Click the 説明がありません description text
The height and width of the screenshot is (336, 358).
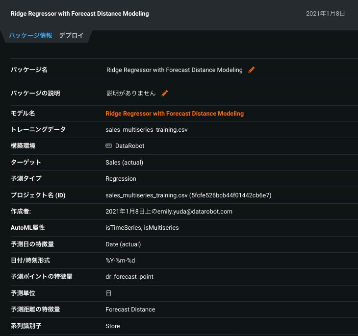[131, 93]
